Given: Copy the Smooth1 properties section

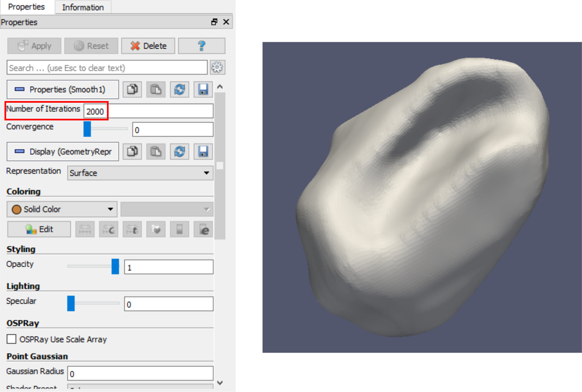Looking at the screenshot, I should [132, 89].
